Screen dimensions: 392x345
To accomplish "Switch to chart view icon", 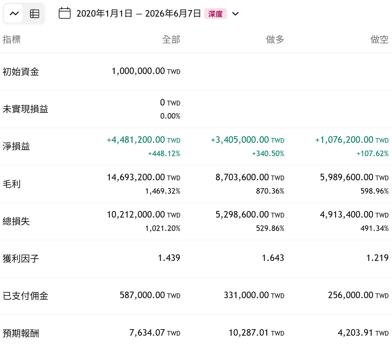I will tap(14, 14).
